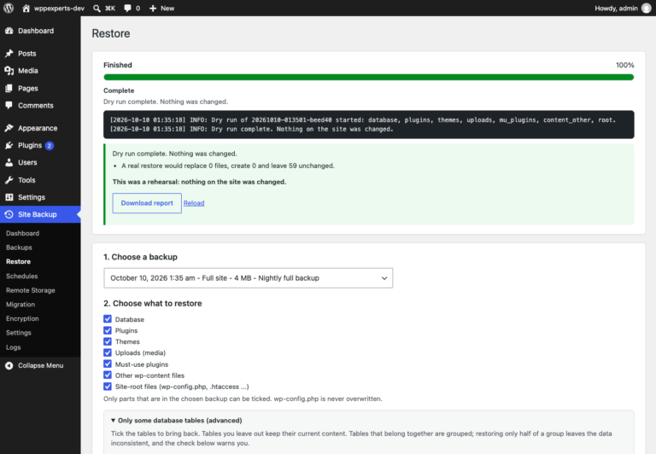656x454 pixels.
Task: Open the Choose a backup dropdown
Action: coord(248,278)
